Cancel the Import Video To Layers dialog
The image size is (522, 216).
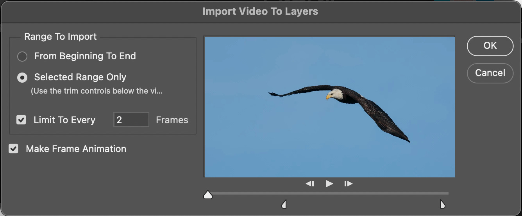pos(490,73)
